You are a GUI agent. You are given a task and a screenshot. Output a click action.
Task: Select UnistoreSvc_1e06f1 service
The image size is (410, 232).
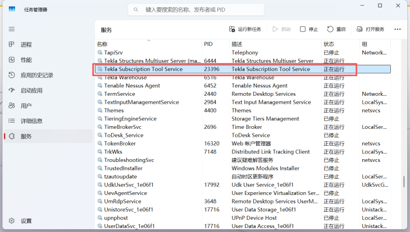coord(243,210)
